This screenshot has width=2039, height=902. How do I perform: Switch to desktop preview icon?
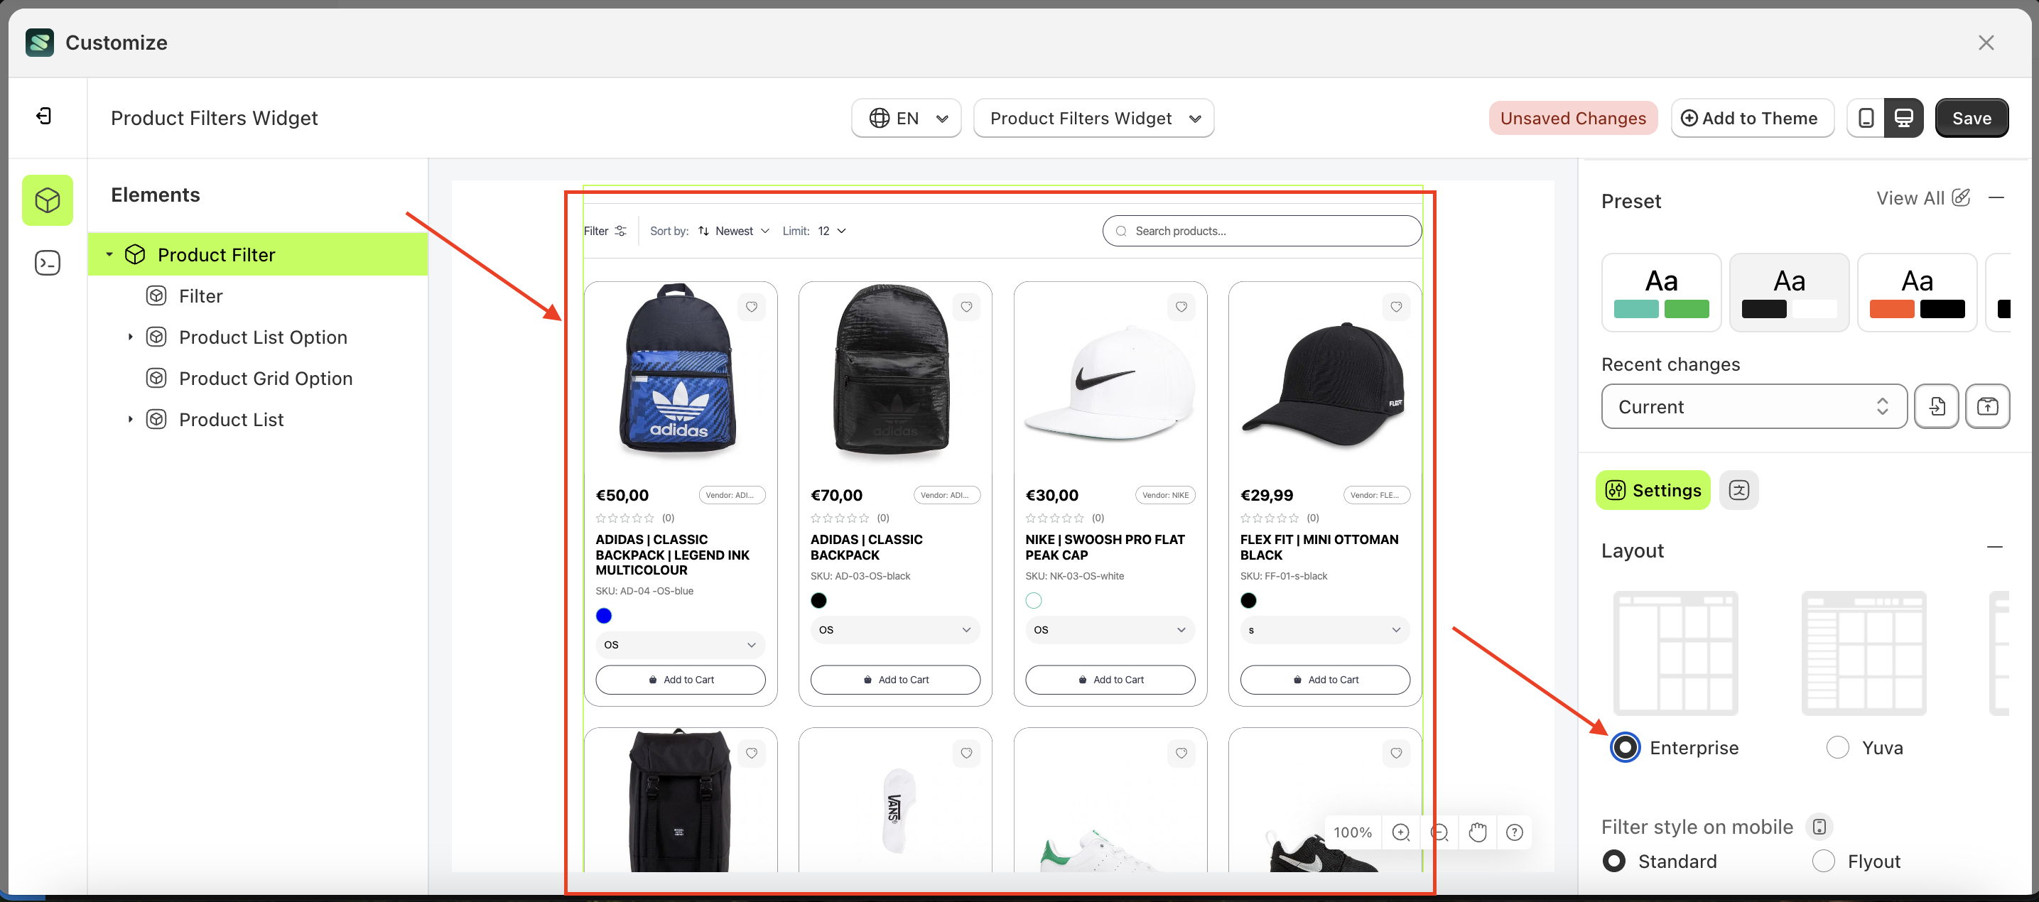tap(1903, 118)
